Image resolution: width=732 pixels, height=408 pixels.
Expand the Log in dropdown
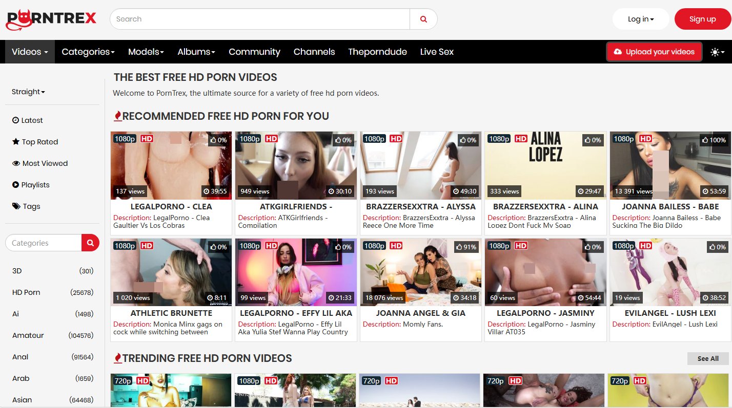click(x=641, y=19)
